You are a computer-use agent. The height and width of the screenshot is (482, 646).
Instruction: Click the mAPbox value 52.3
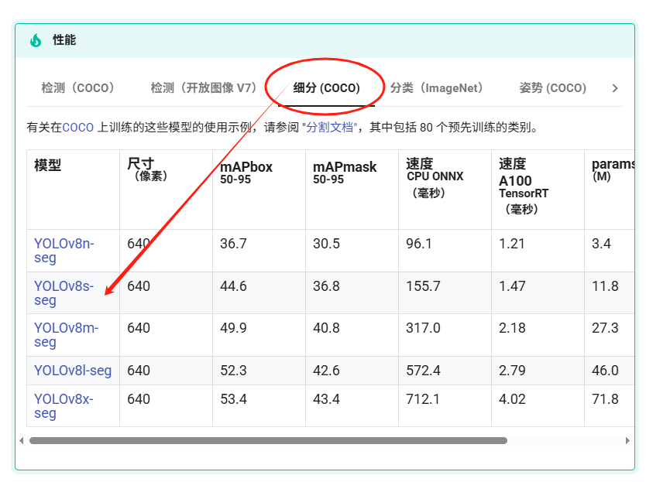click(x=233, y=370)
